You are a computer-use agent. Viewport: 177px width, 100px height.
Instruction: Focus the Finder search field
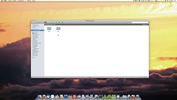[140, 22]
